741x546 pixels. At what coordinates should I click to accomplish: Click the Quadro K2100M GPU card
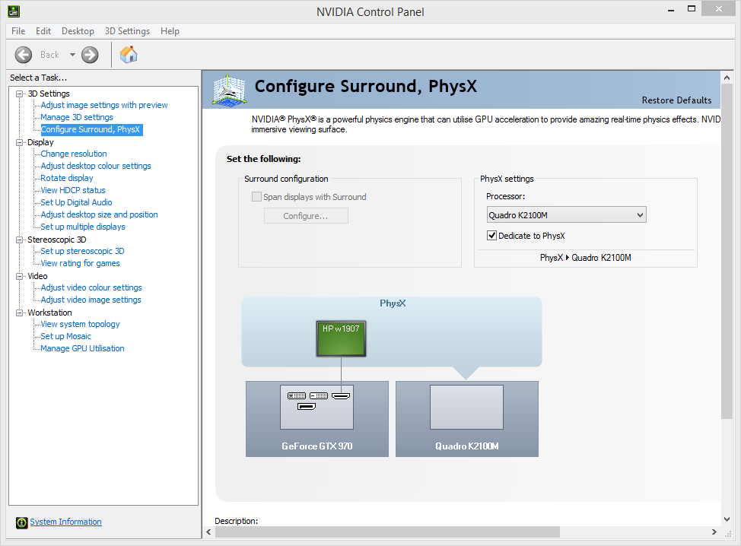pos(467,419)
